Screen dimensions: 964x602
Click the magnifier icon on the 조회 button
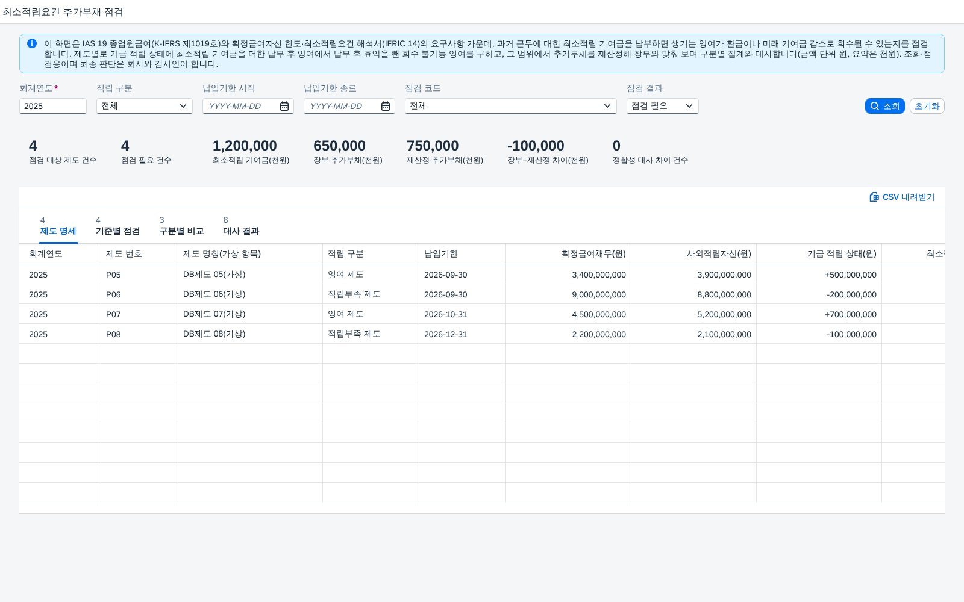pyautogui.click(x=875, y=106)
